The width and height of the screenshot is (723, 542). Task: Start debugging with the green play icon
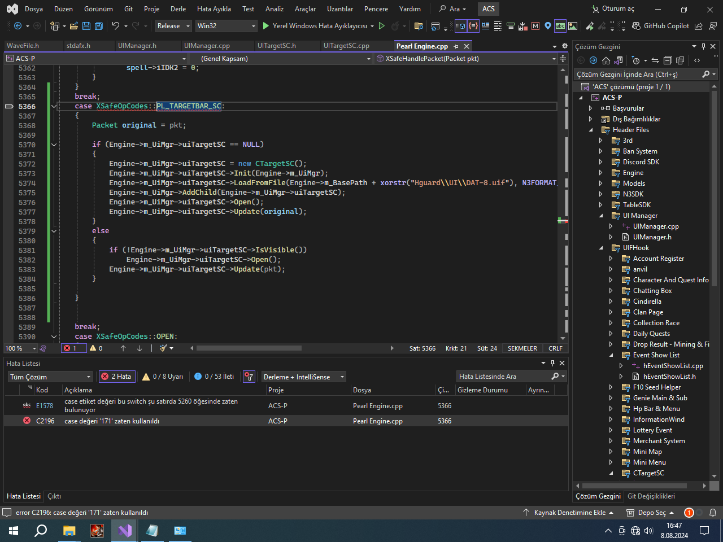[266, 26]
